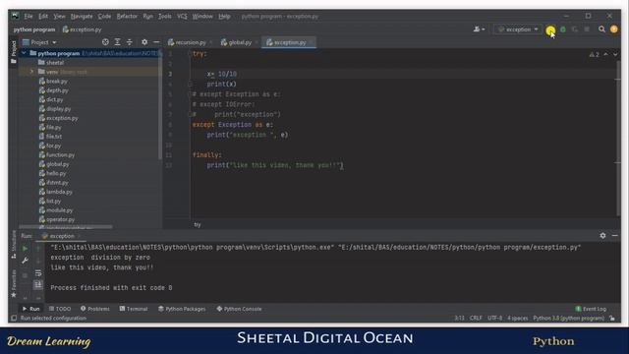
Task: Expand the venv folder
Action: tap(31, 72)
